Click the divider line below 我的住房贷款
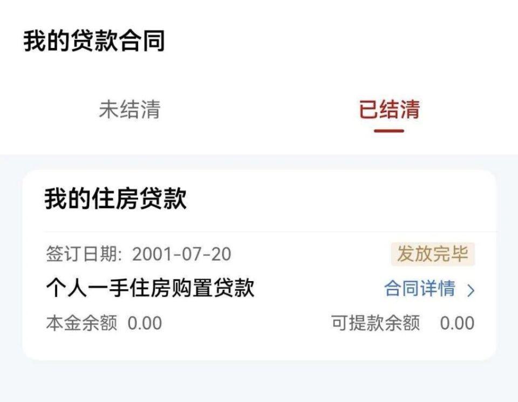Screen dimensions: 518x402 [270, 231]
